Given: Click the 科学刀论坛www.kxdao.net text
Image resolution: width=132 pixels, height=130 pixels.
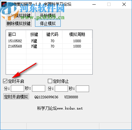Looking at the screenshot, I should 60,108.
